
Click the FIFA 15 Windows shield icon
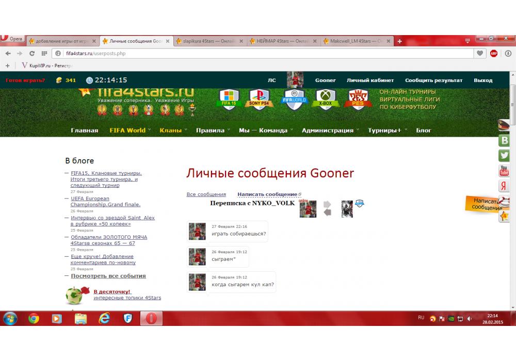[229, 99]
